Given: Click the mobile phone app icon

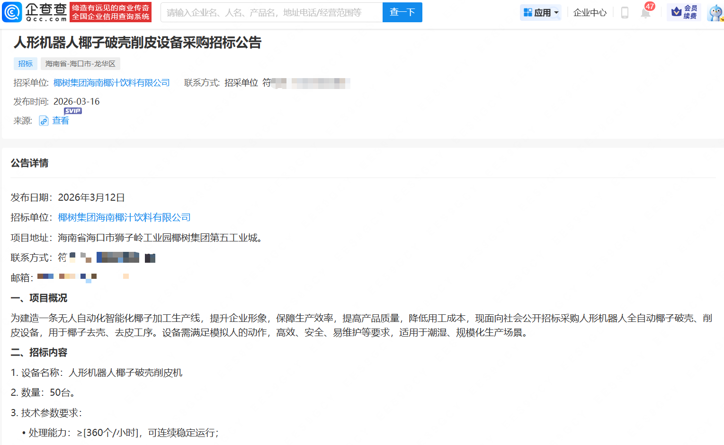Looking at the screenshot, I should click(x=624, y=13).
